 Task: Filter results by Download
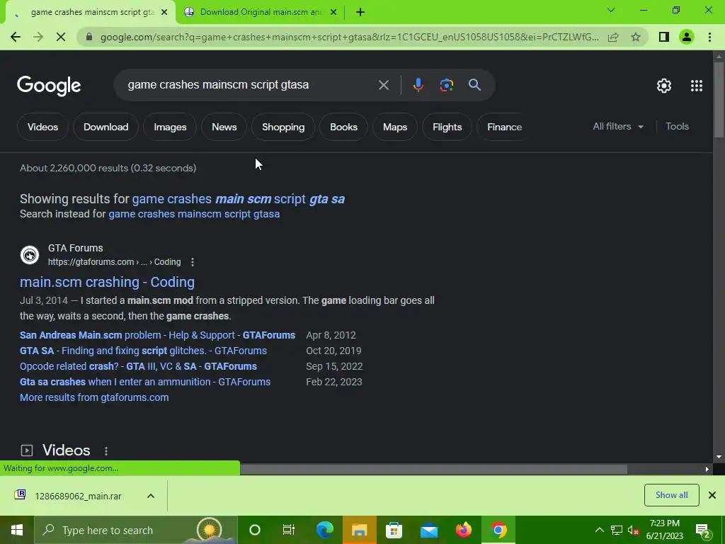tap(106, 127)
